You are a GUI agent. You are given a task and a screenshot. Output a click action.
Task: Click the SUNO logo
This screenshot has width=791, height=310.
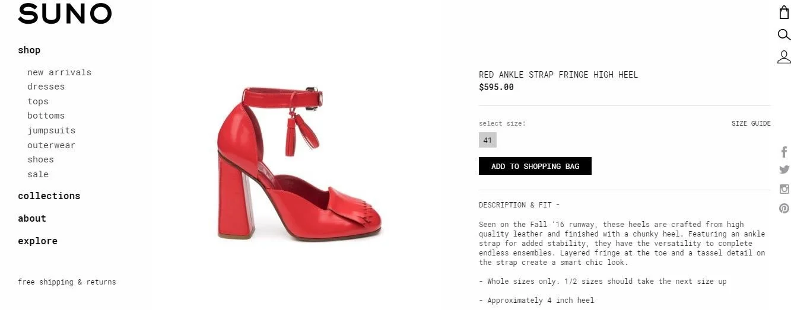65,14
